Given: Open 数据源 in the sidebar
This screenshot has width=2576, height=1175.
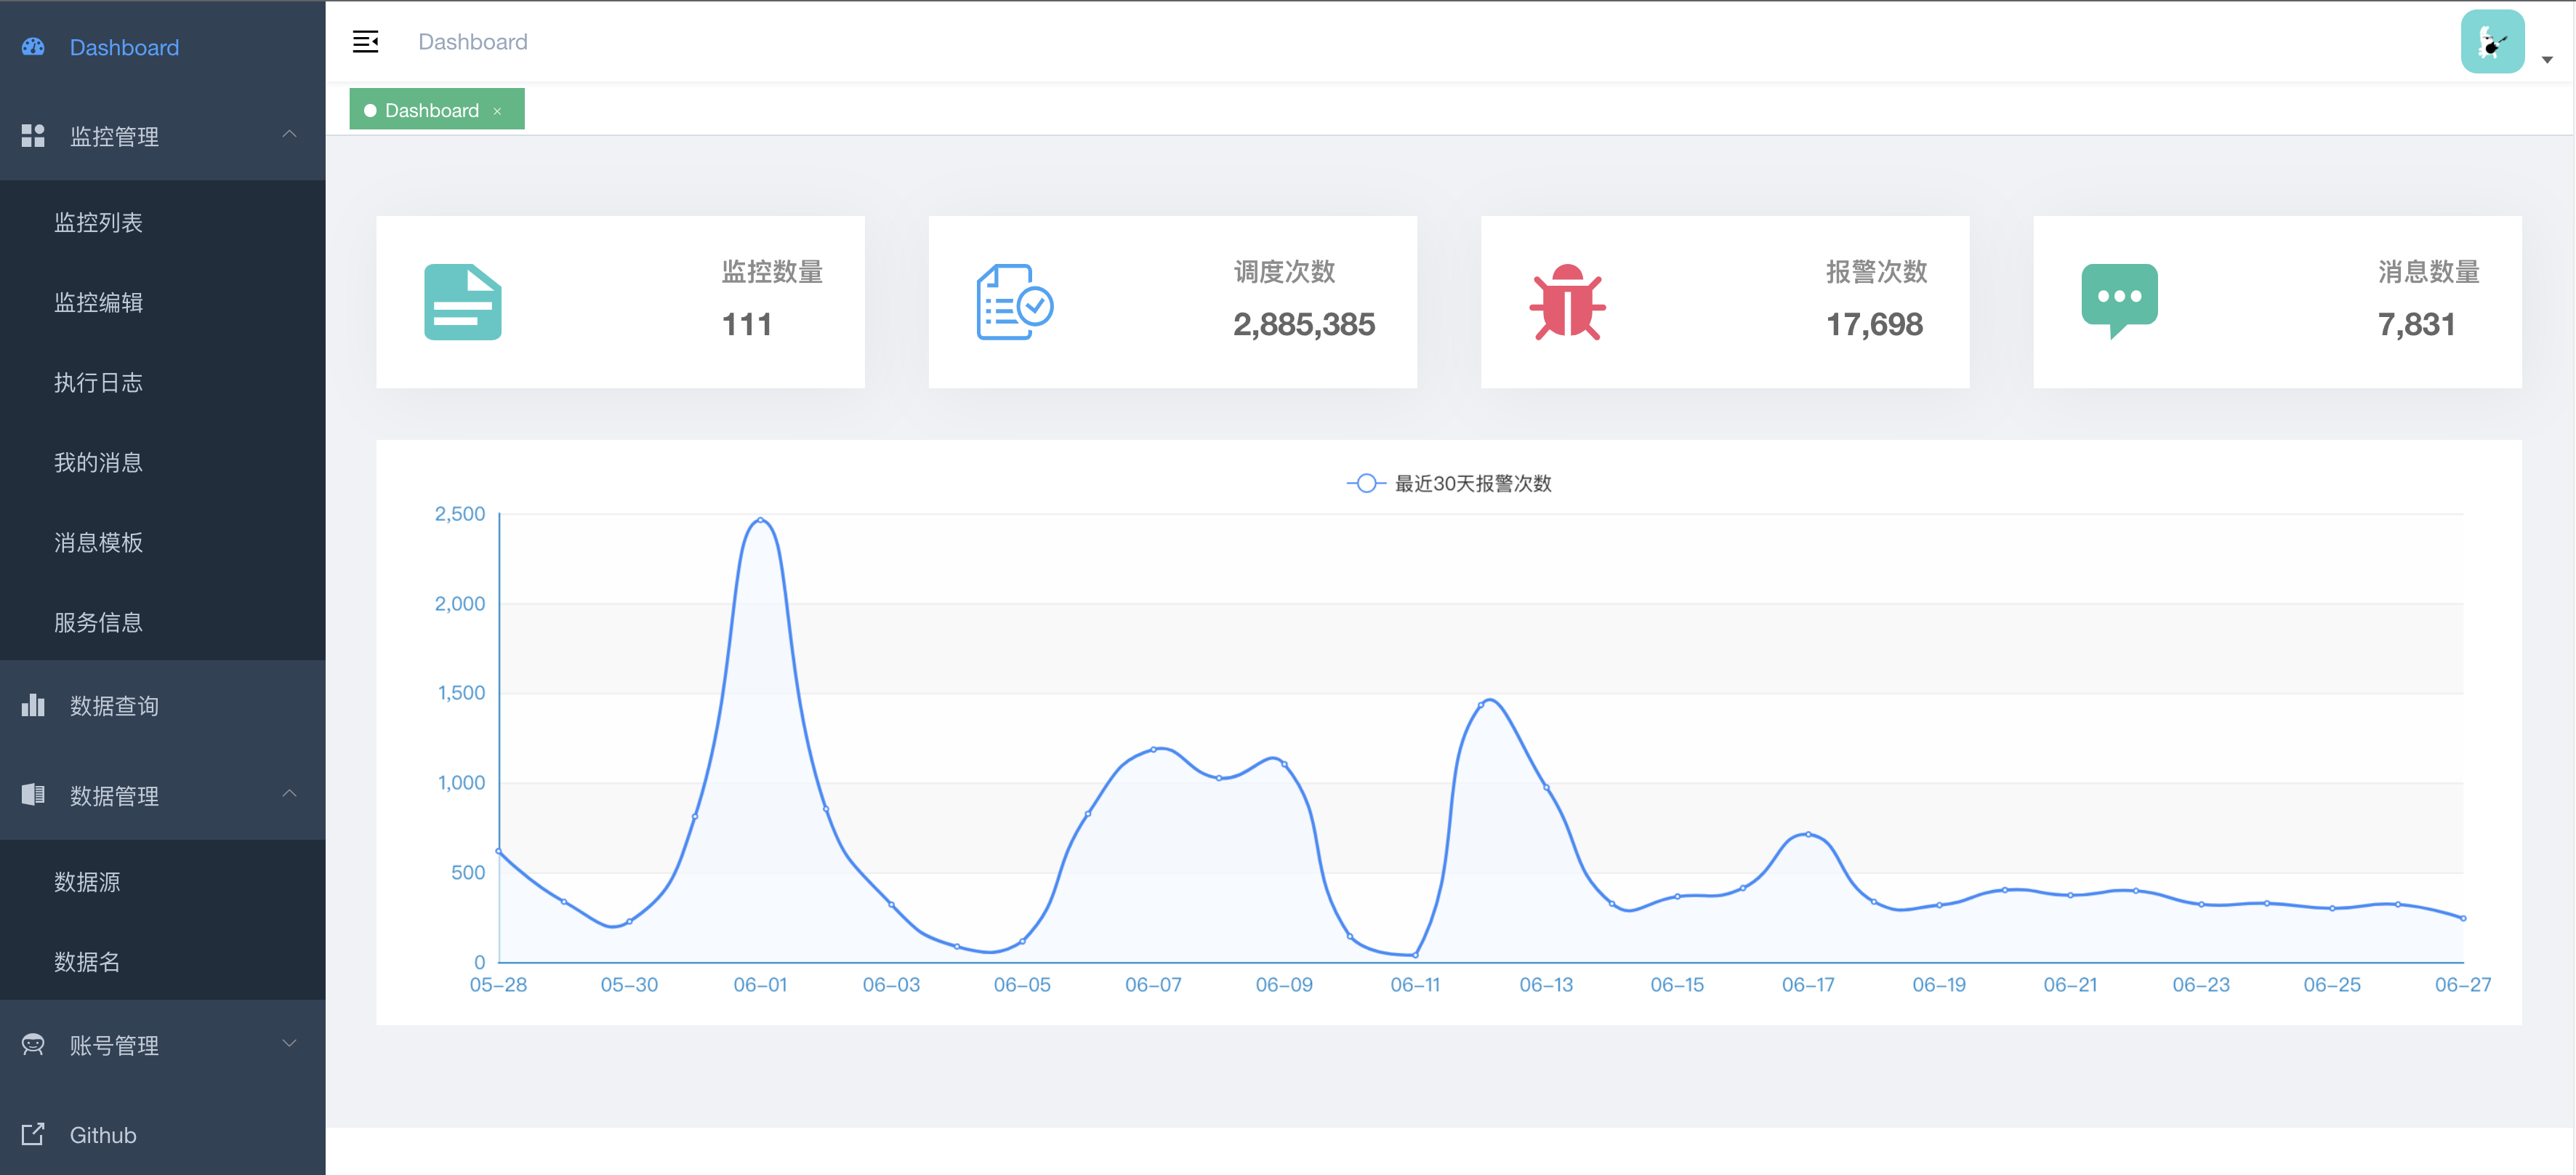Looking at the screenshot, I should point(87,882).
